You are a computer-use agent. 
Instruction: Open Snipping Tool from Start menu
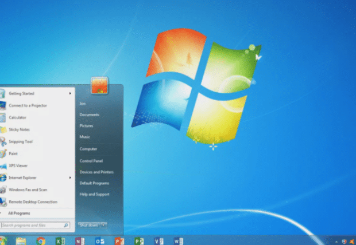[21, 141]
